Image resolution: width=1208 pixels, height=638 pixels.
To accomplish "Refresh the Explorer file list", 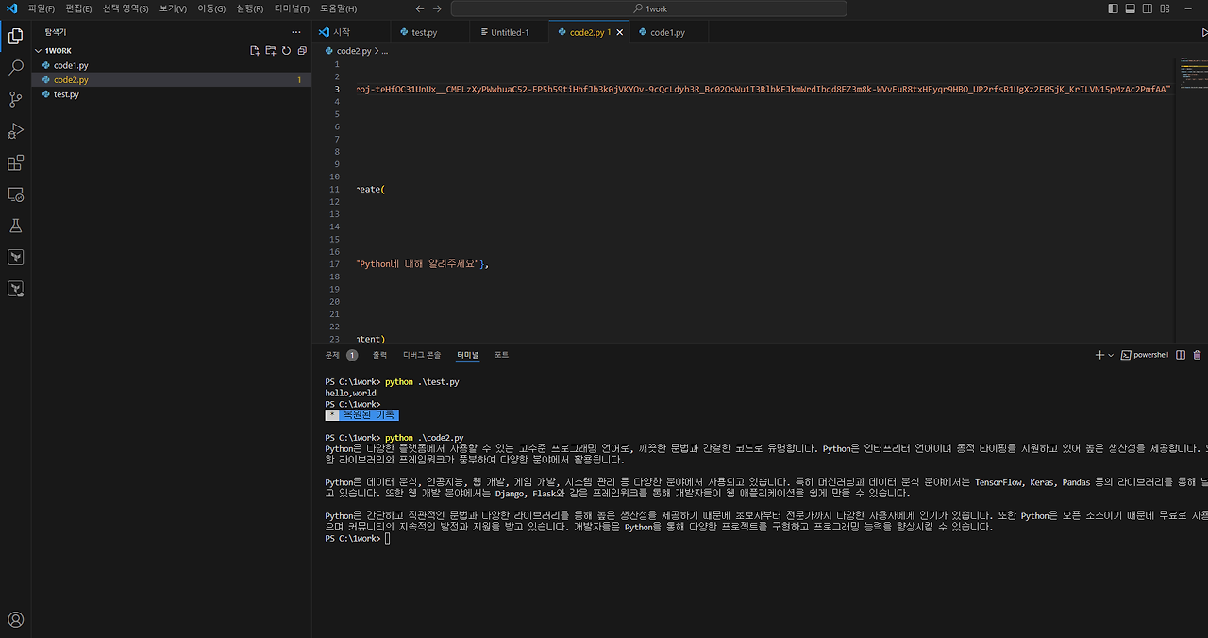I will [286, 51].
